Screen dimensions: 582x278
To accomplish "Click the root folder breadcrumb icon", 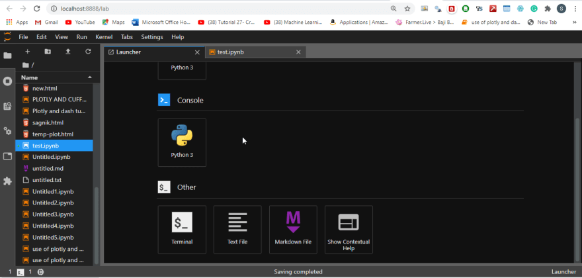I will [26, 65].
